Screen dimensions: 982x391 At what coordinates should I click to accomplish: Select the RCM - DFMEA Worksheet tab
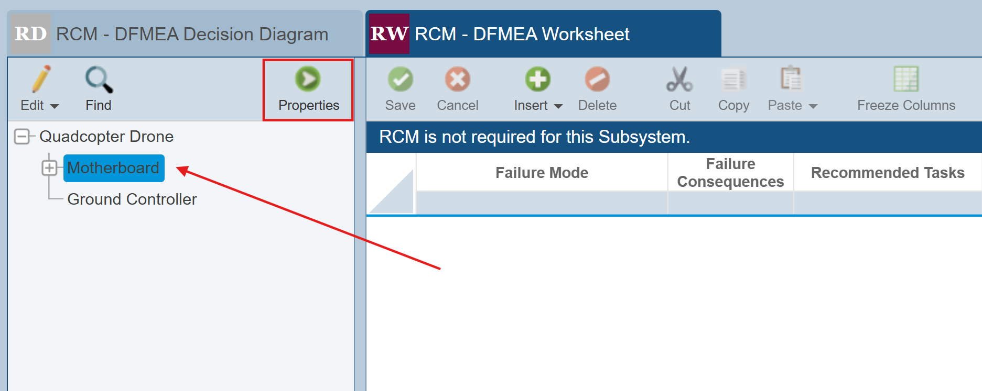(x=543, y=33)
